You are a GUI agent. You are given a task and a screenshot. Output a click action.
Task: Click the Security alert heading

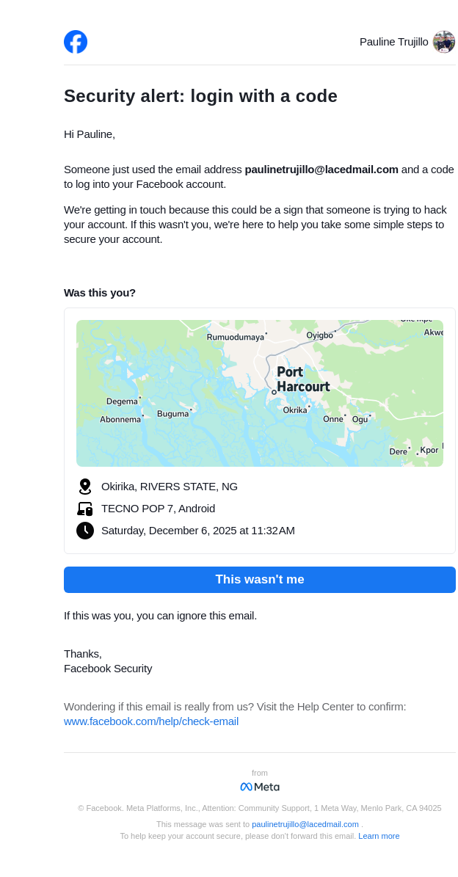200,96
